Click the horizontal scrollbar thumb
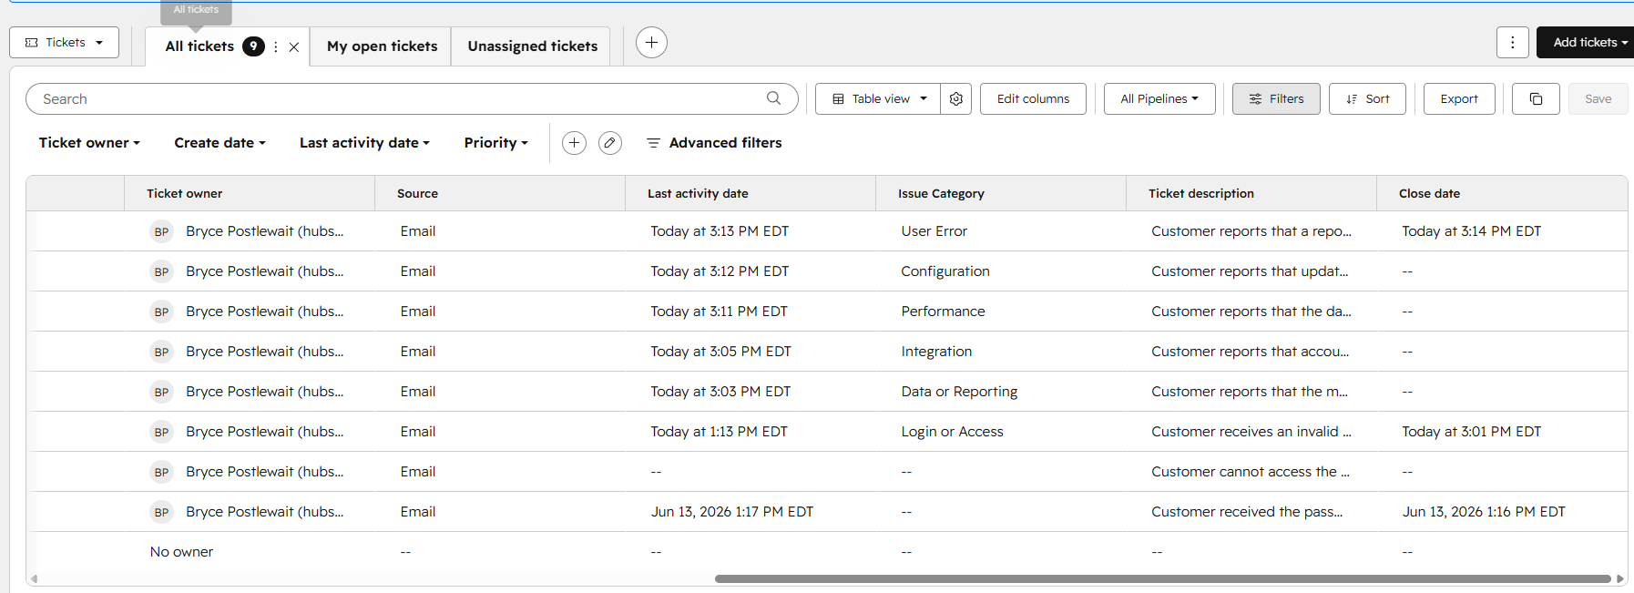Viewport: 1634px width, 593px height. [1162, 578]
